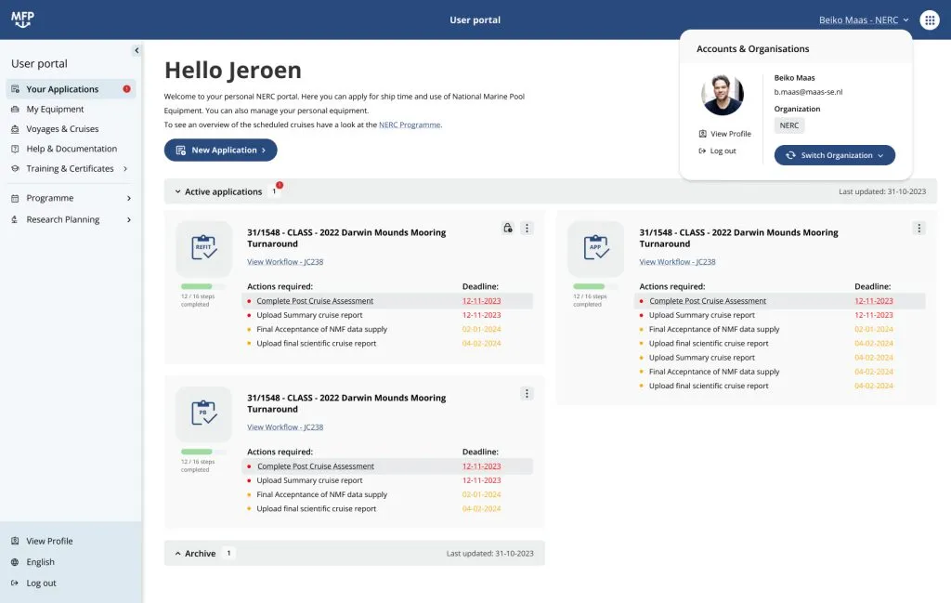The image size is (951, 603).
Task: Click the lock icon on REFIT card
Action: [508, 228]
